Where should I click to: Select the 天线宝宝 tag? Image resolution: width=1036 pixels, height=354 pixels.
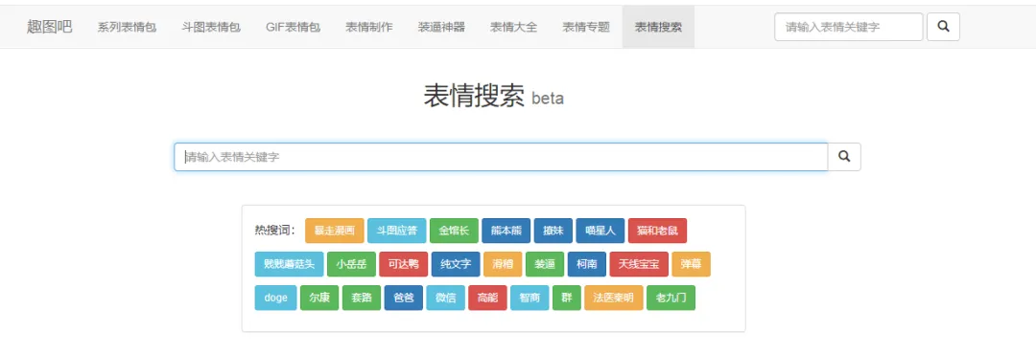639,264
